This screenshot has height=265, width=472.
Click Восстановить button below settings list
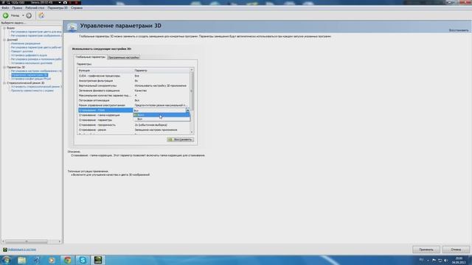tap(180, 139)
